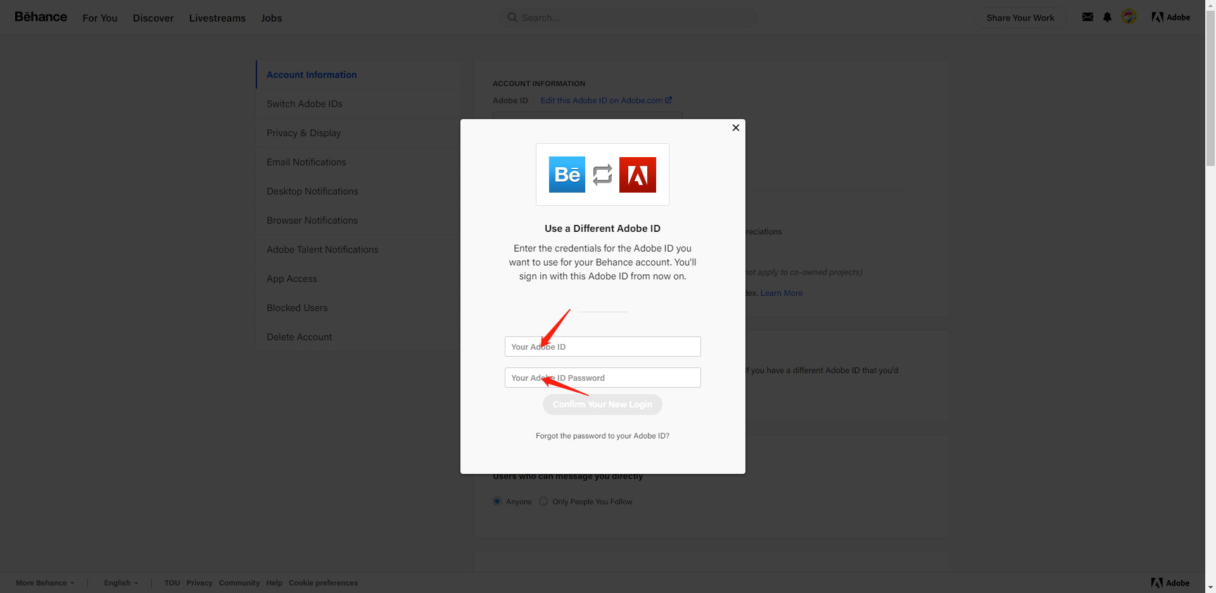Open Blocked Users settings
Viewport: 1216px width, 593px height.
[x=358, y=308]
